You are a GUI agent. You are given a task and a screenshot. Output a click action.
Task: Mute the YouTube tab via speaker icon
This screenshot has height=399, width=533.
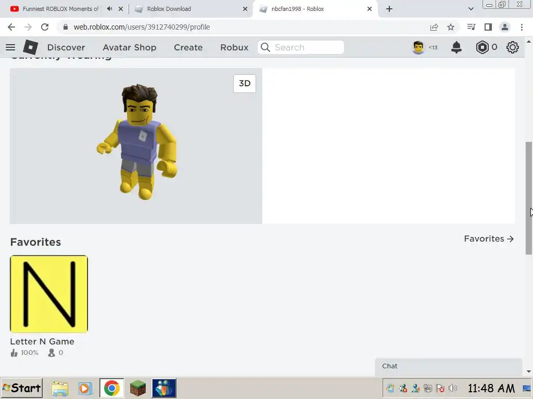109,9
